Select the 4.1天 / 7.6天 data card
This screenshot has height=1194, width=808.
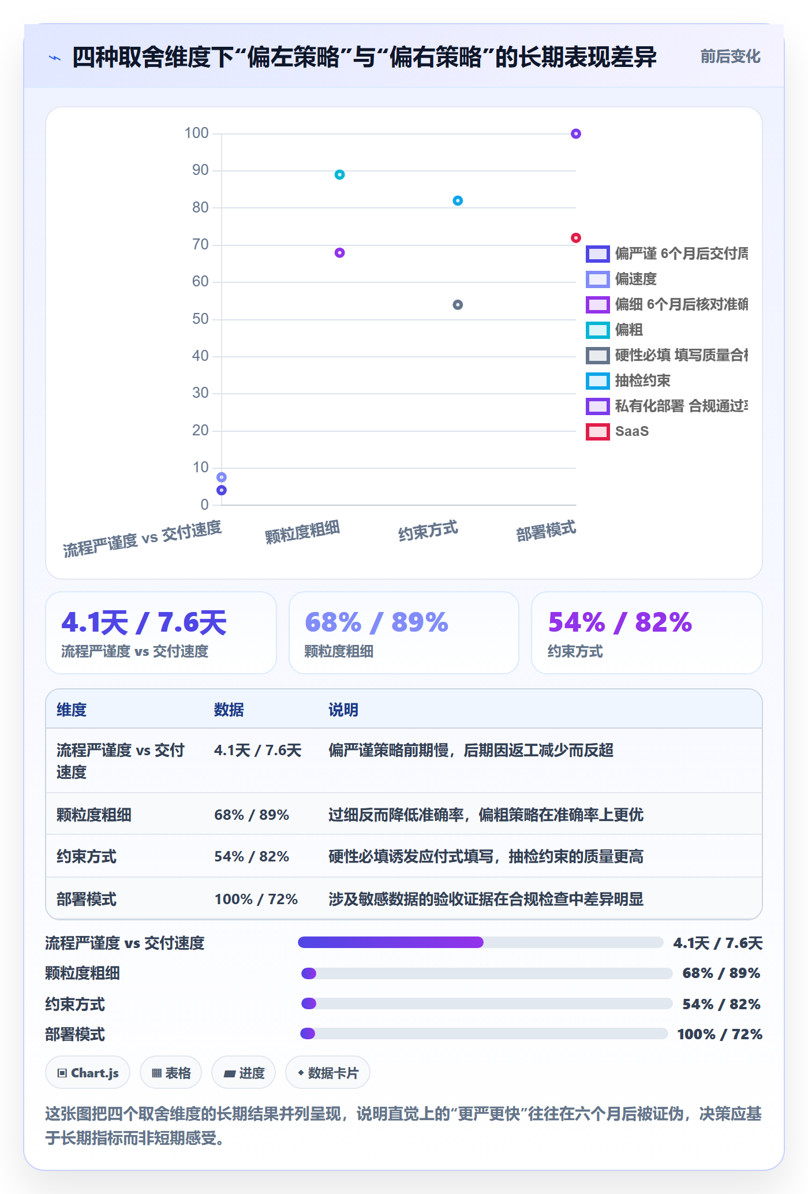(x=161, y=633)
